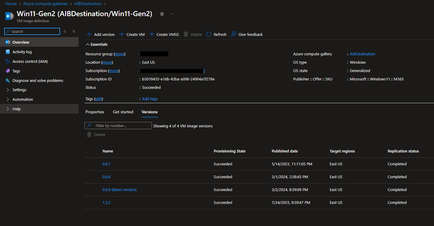Image resolution: width=434 pixels, height=226 pixels.
Task: Click the Activity log icon
Action: [8, 52]
